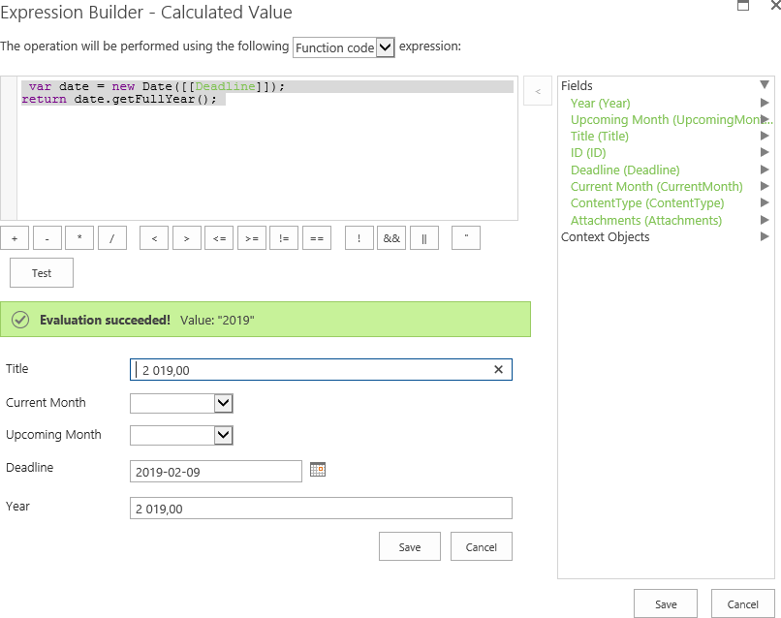This screenshot has width=781, height=618.
Task: Click the insert field arrow button
Action: 538,91
